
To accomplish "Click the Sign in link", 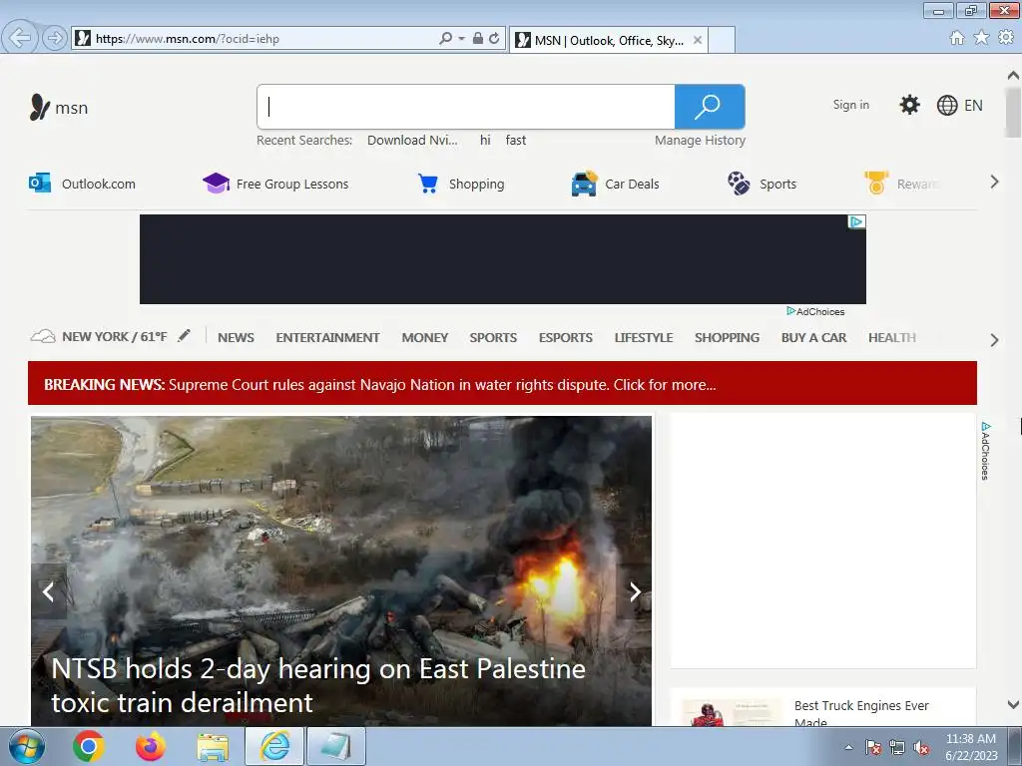I will point(850,105).
